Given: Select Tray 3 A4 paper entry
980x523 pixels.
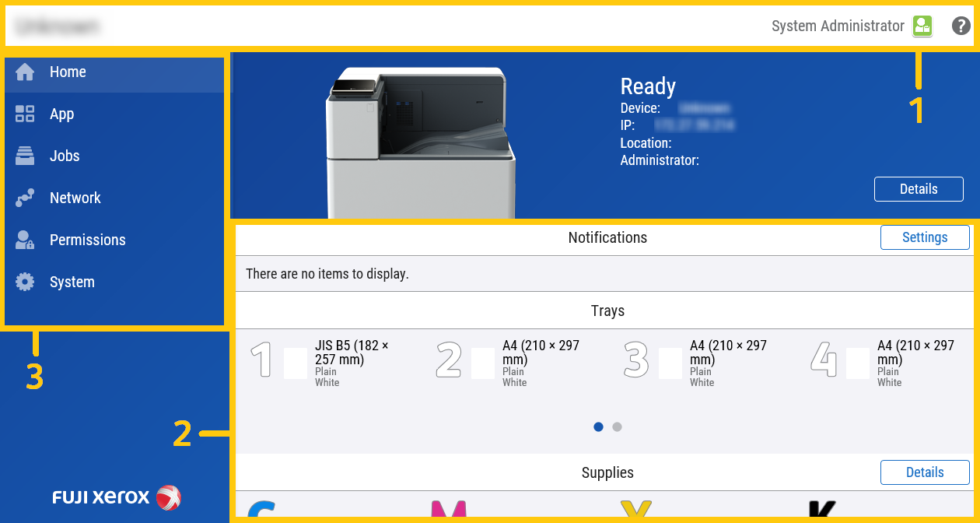Looking at the screenshot, I should click(702, 363).
